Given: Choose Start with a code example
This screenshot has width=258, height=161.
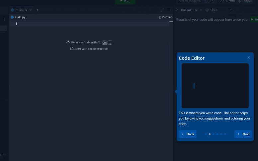Looking at the screenshot, I should click(x=89, y=49).
